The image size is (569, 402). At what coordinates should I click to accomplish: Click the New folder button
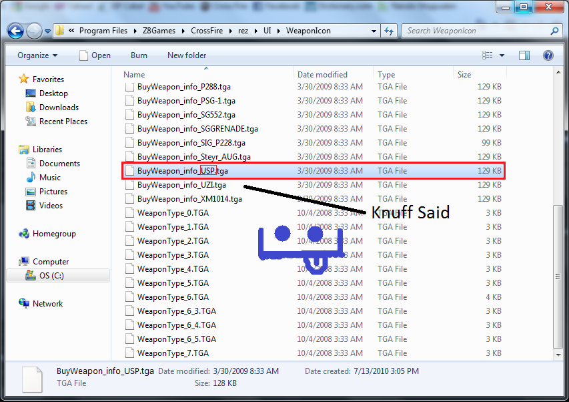click(x=187, y=55)
